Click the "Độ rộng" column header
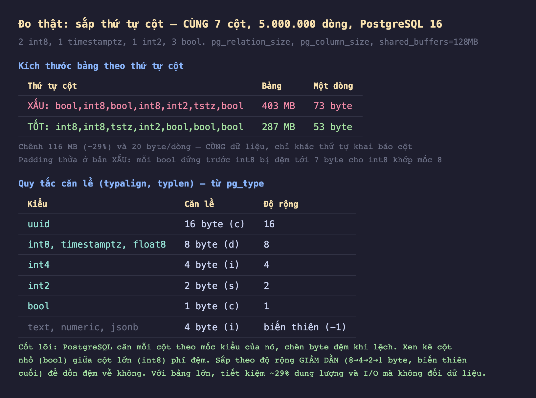Viewport: 536px width, 398px height. coord(281,204)
